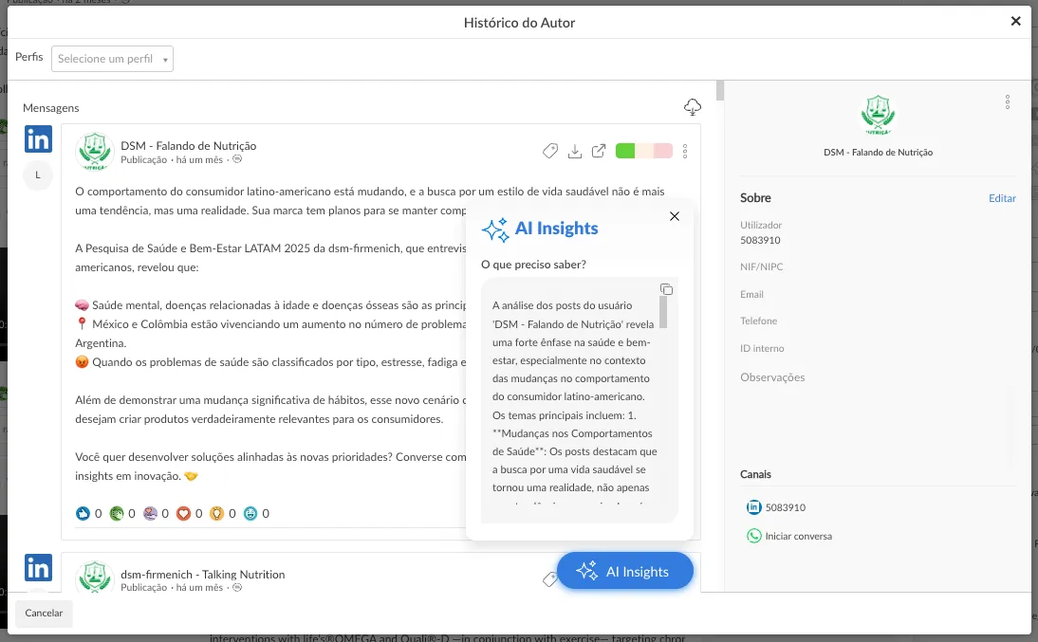1038x642 pixels.
Task: Click the 5083910 LinkedIn channel text
Action: click(x=785, y=507)
